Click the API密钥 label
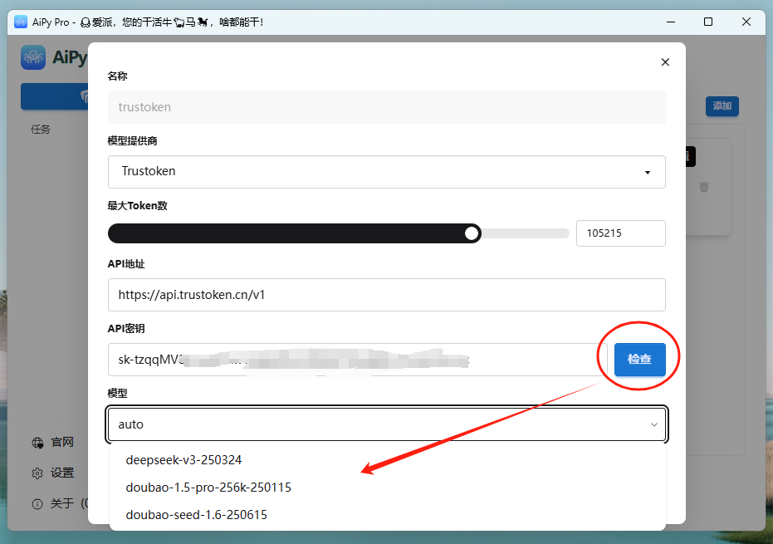 [126, 328]
